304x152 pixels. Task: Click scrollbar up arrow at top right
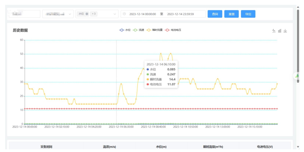tap(298, 7)
